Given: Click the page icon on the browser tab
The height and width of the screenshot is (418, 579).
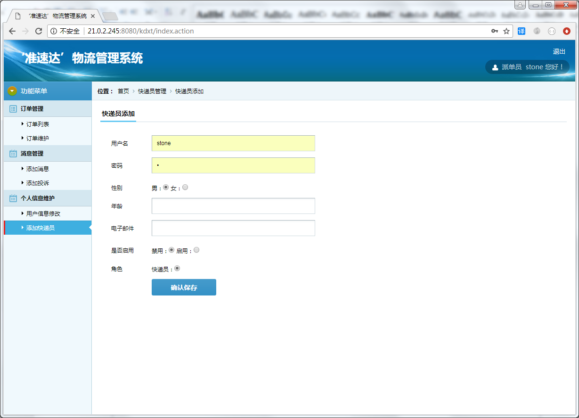Looking at the screenshot, I should [x=18, y=16].
